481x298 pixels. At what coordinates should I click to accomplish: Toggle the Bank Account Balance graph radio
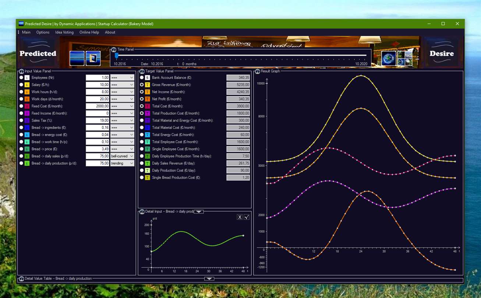click(x=142, y=78)
